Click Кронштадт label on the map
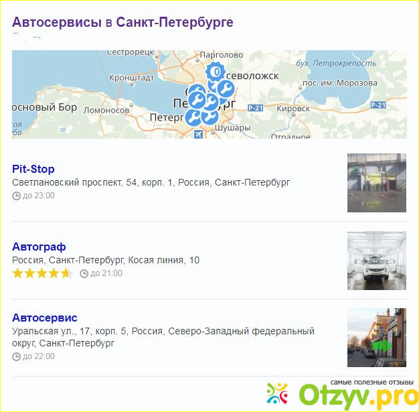Image resolution: width=419 pixels, height=412 pixels. click(131, 78)
